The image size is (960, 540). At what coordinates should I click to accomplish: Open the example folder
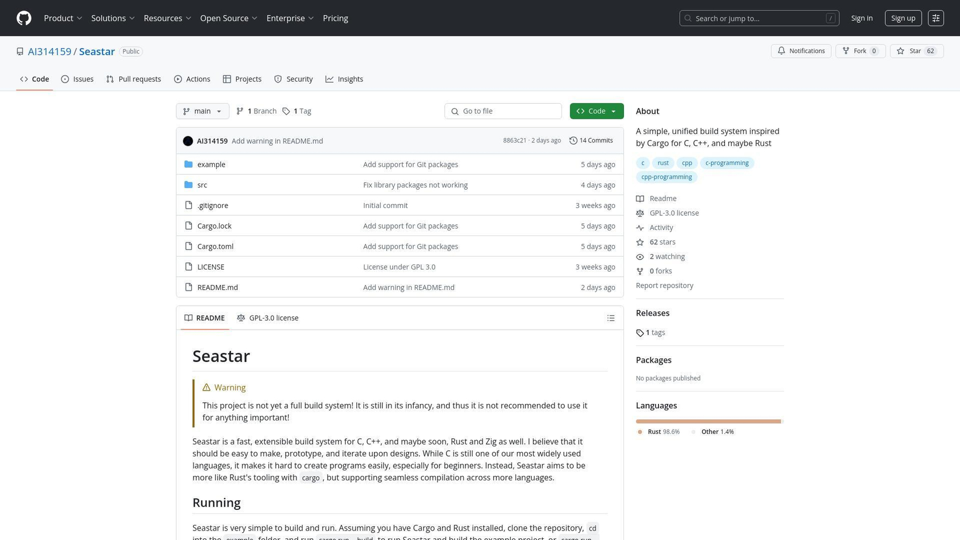pyautogui.click(x=212, y=165)
